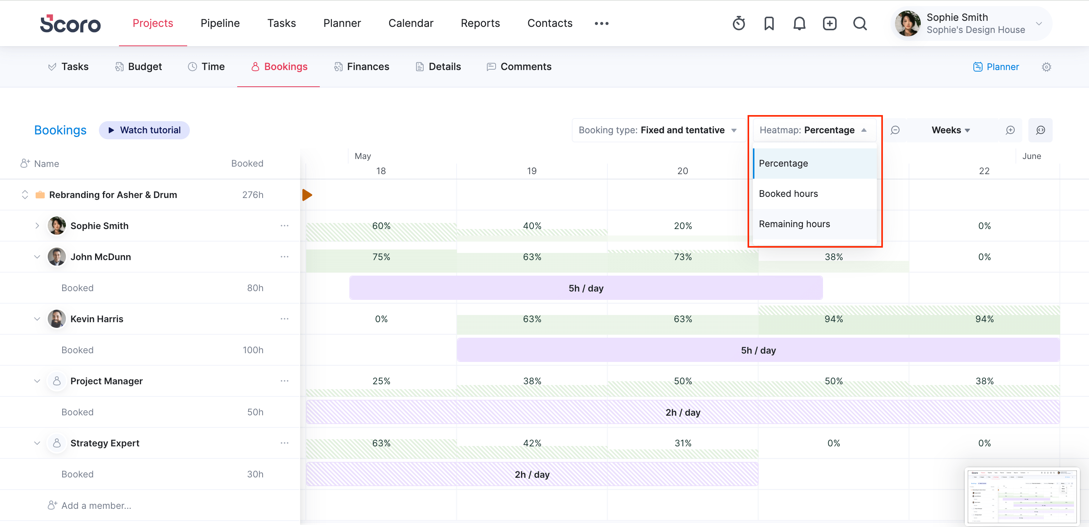Switch to the Details tab
Screen dimensions: 1089x527
tap(438, 67)
